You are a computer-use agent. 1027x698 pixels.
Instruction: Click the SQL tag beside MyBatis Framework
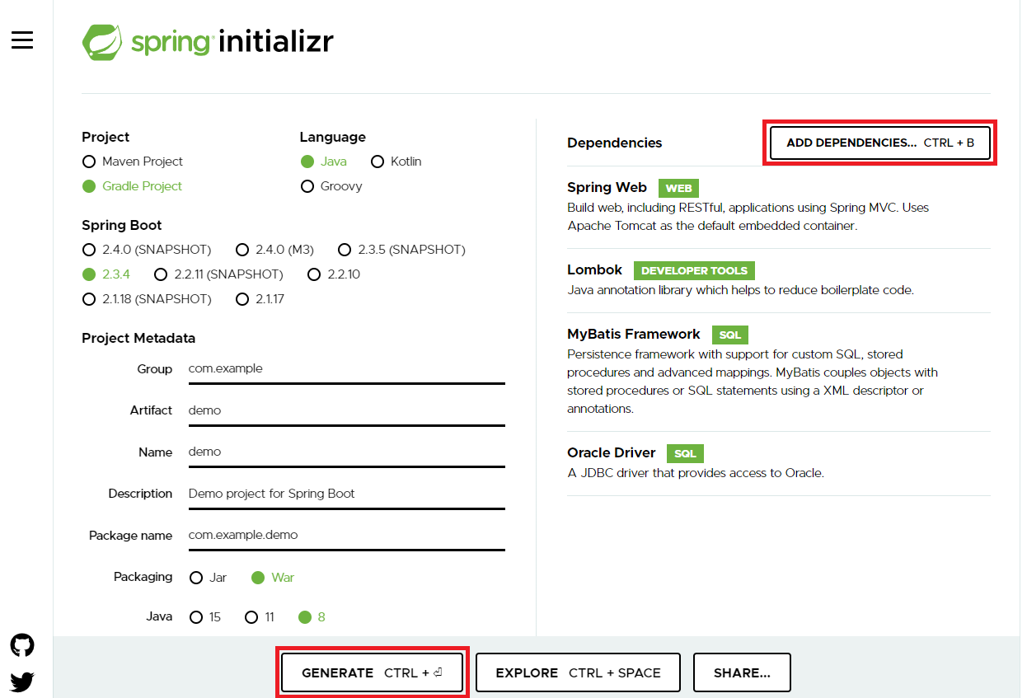[x=730, y=335]
